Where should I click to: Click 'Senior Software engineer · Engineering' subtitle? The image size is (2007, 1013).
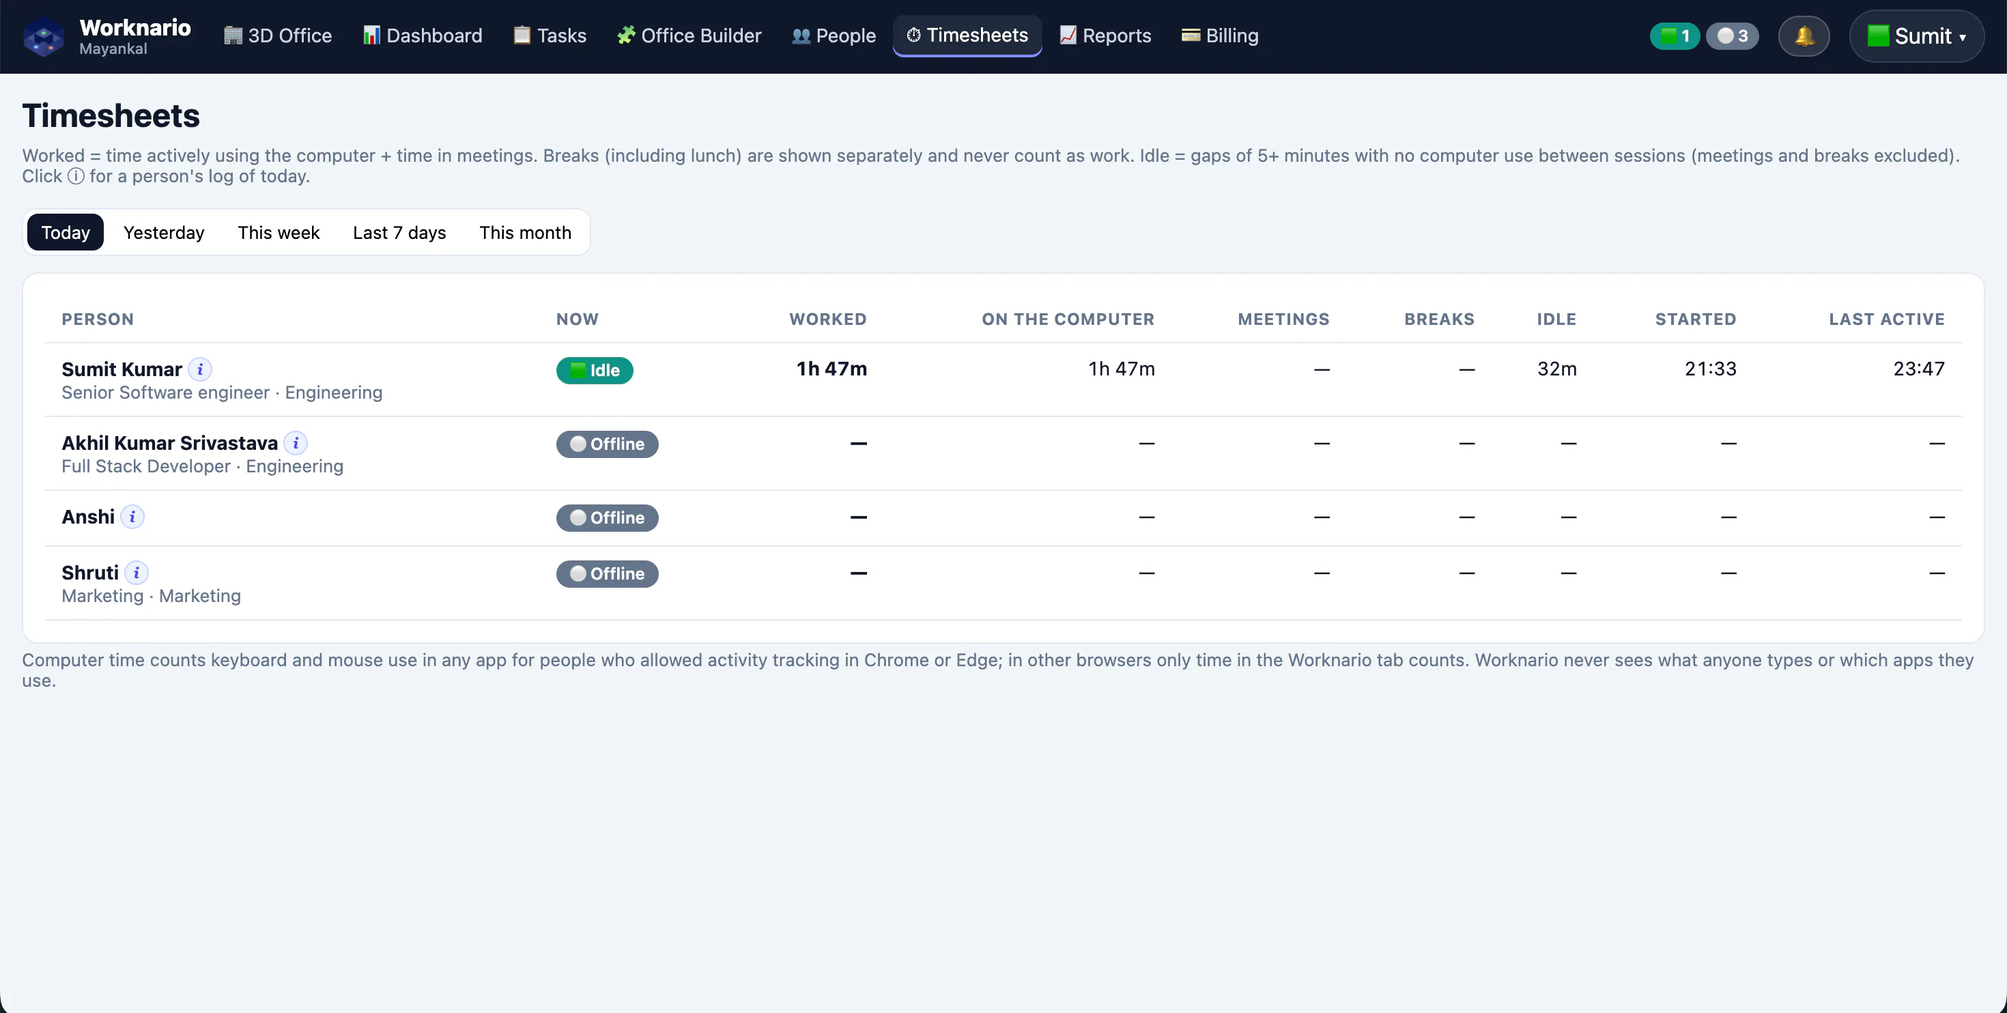[x=222, y=393]
